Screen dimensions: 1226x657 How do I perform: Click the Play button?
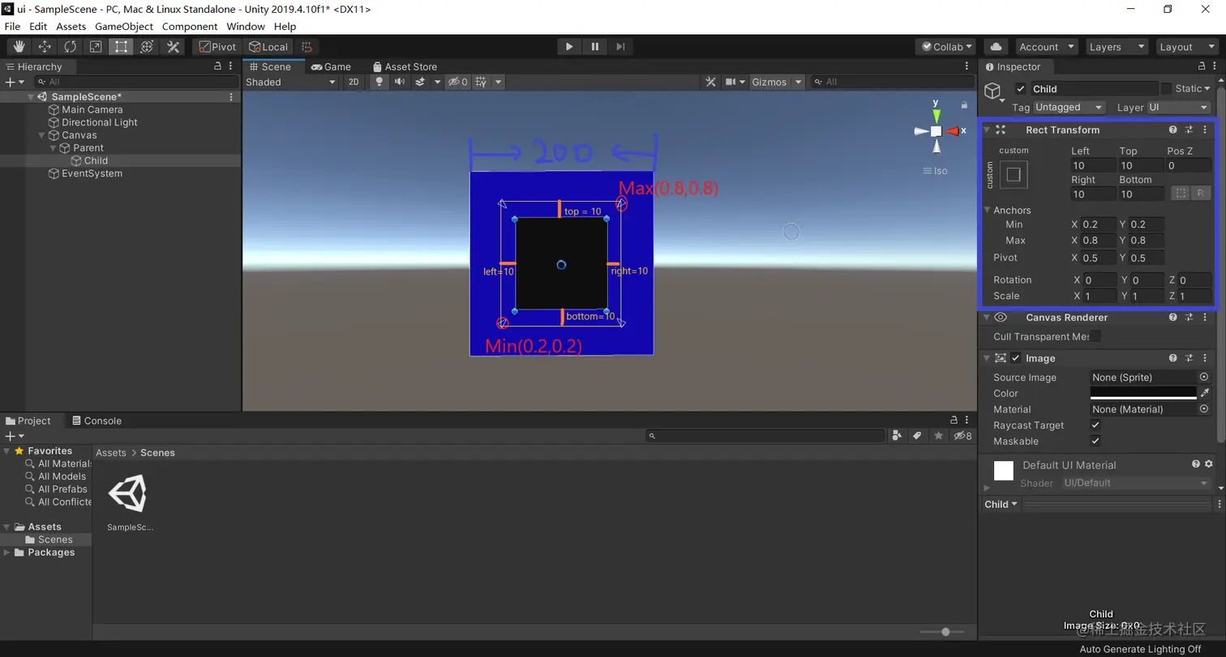569,47
